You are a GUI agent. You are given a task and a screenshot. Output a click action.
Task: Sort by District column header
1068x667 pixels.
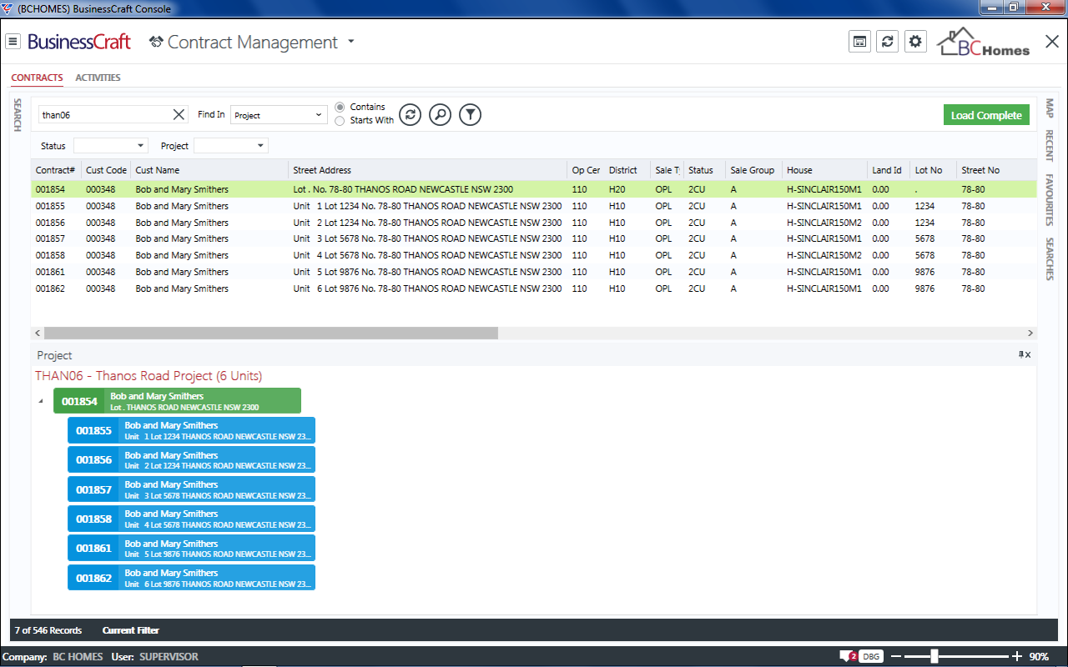pos(627,170)
